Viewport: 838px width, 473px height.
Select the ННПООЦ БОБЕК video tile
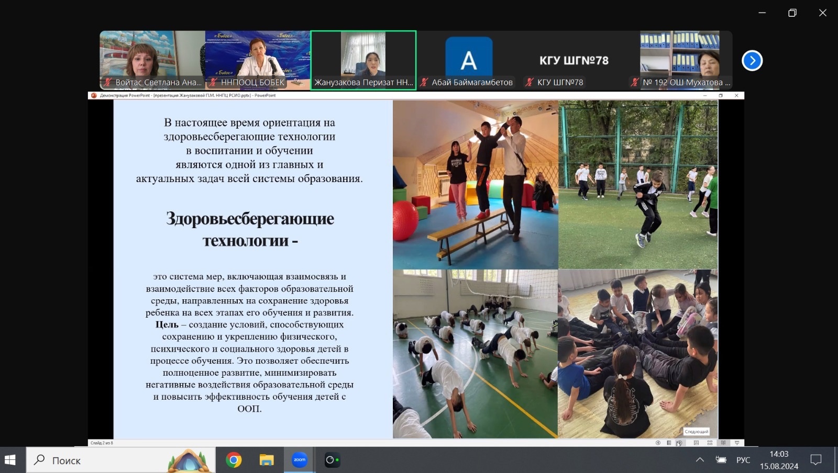point(257,60)
